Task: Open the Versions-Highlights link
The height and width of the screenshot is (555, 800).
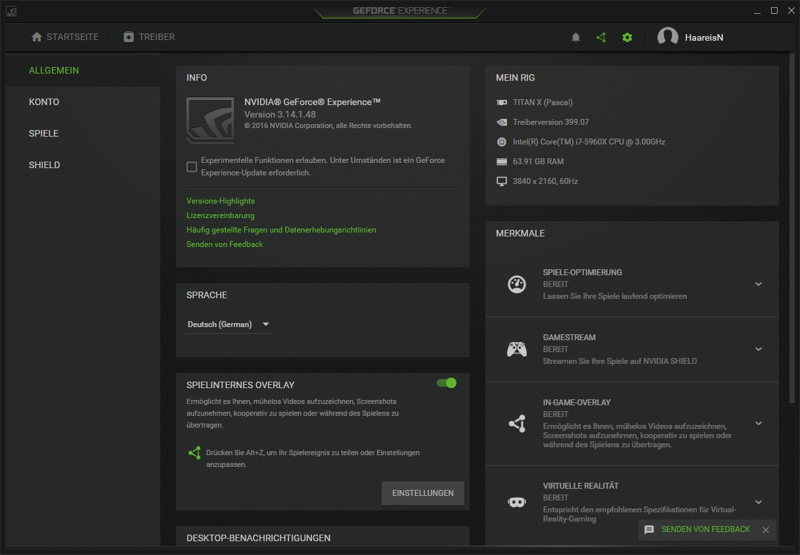Action: 221,201
